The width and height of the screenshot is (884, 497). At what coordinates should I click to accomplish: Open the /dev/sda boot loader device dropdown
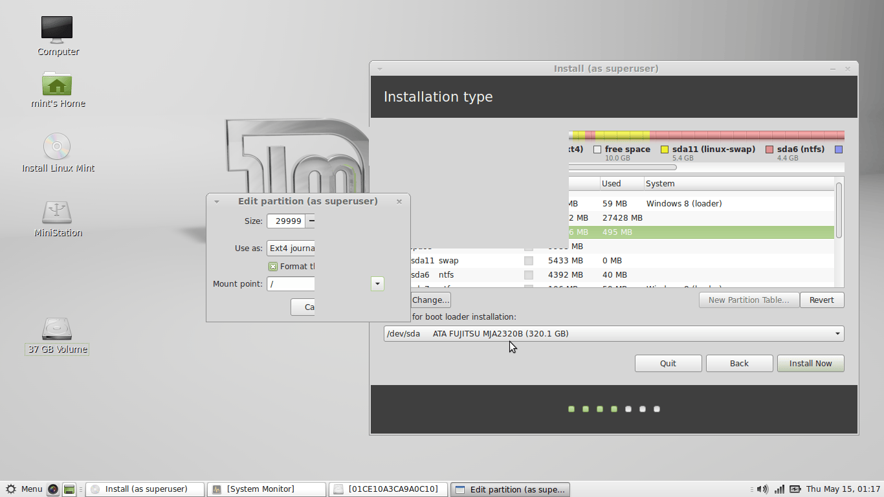(x=614, y=334)
